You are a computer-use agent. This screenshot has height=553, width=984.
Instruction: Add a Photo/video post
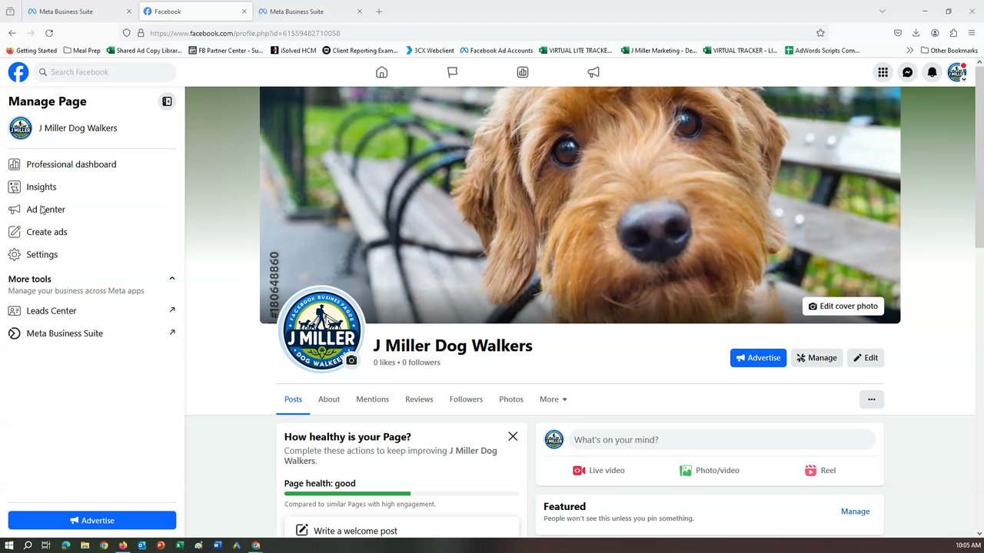click(x=710, y=471)
